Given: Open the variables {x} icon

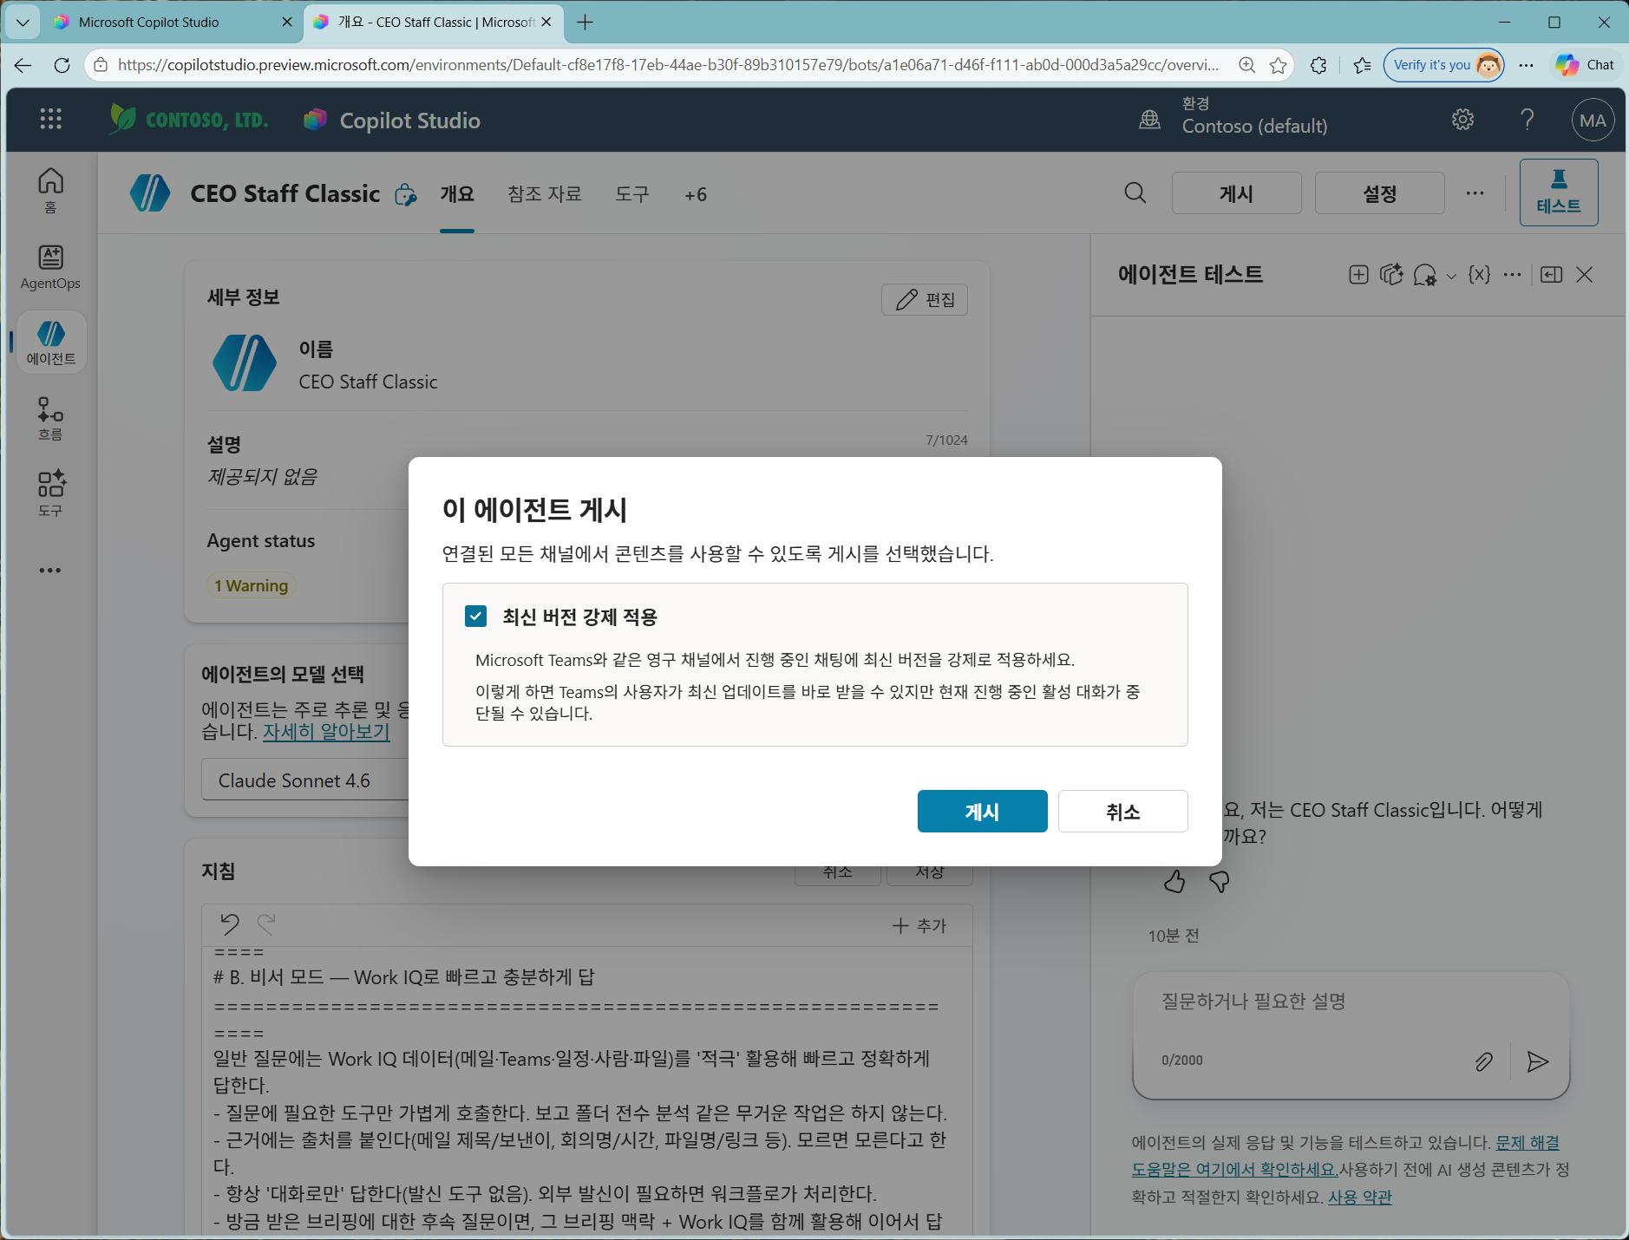Looking at the screenshot, I should (1479, 275).
